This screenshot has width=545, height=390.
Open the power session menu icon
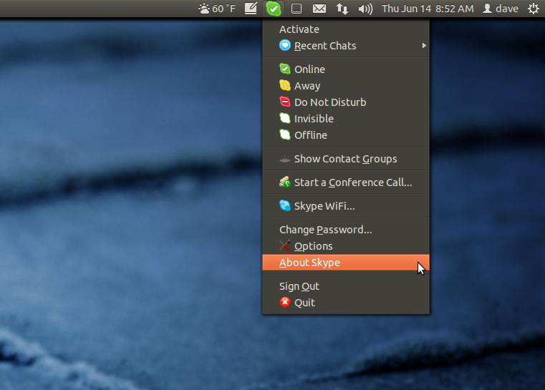pos(533,9)
